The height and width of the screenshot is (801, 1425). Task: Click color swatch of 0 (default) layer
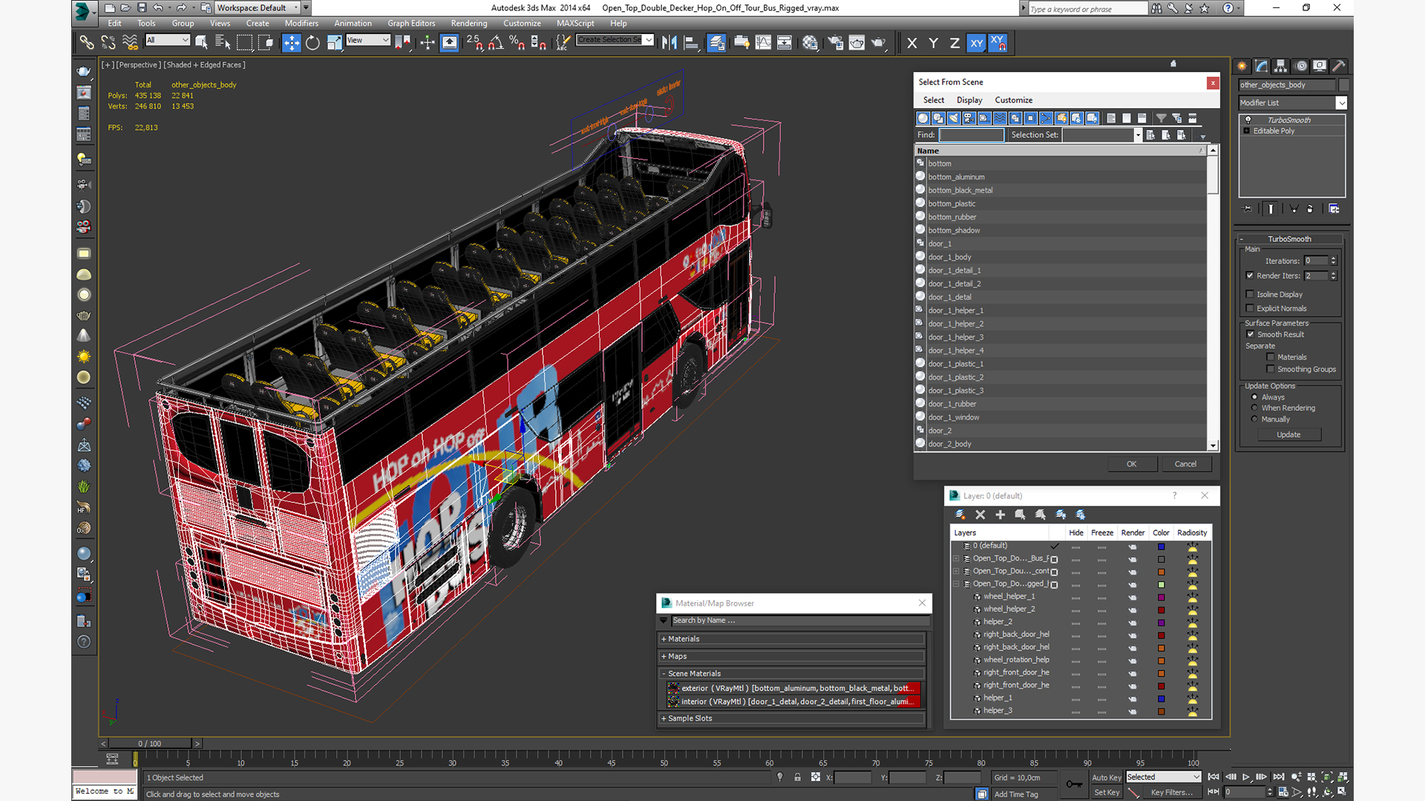1162,547
